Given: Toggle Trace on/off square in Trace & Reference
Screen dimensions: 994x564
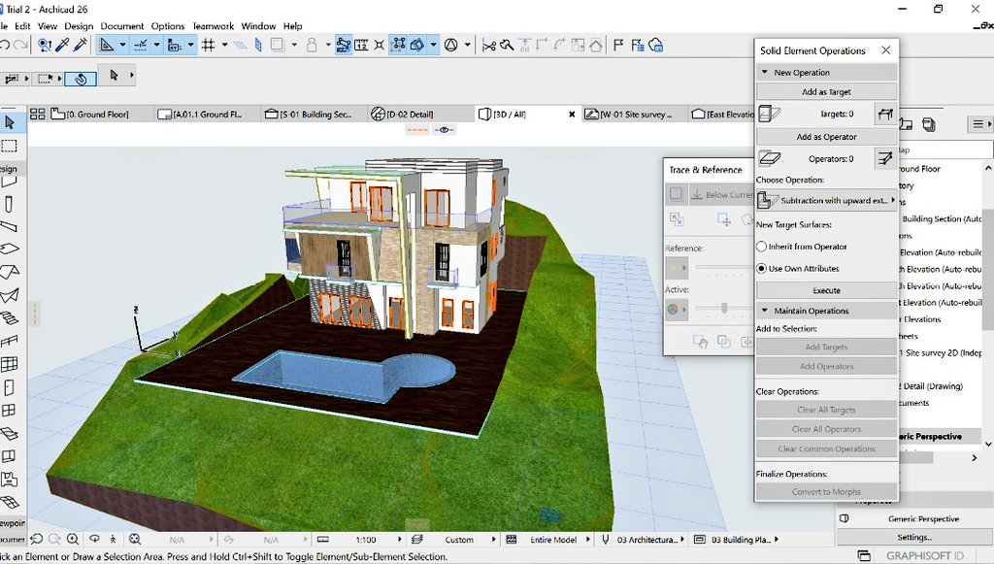Looking at the screenshot, I should point(677,194).
